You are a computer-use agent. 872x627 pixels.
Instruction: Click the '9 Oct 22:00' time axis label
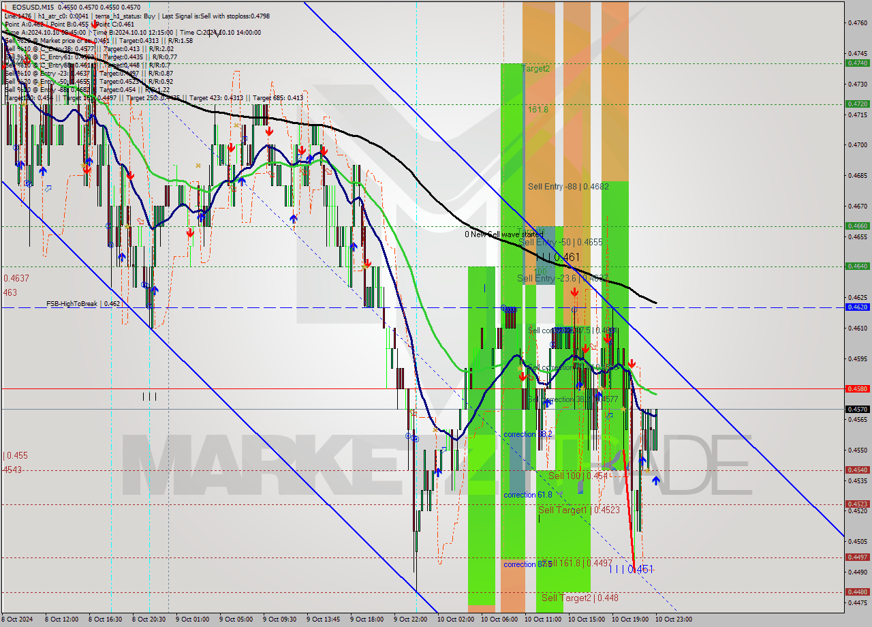pos(411,620)
